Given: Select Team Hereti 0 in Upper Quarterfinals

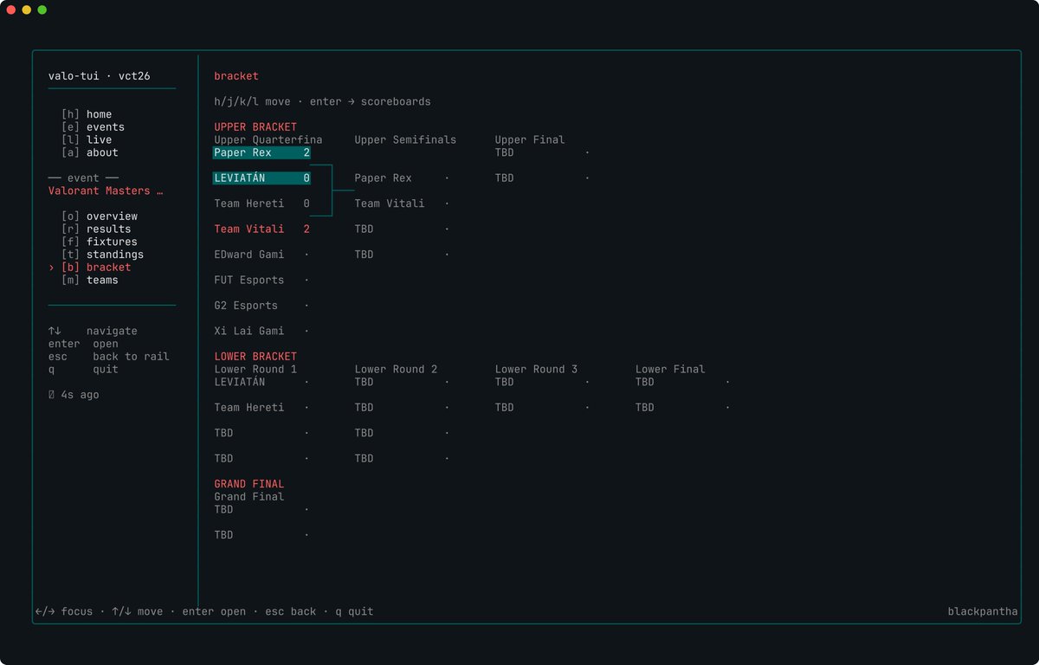Looking at the screenshot, I should (262, 203).
